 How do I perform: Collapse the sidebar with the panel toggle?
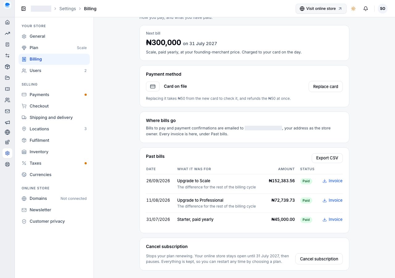(23, 9)
